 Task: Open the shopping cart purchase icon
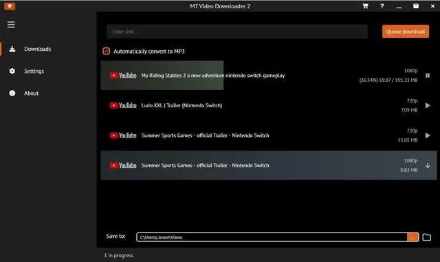pyautogui.click(x=365, y=6)
